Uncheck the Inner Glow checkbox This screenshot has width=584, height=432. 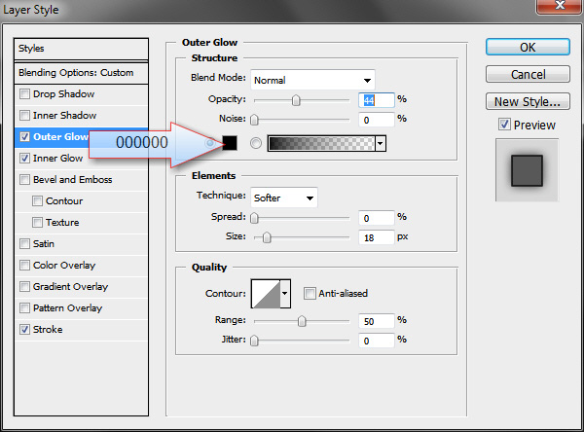pyautogui.click(x=24, y=158)
